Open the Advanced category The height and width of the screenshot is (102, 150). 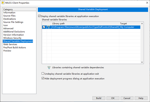tap(8, 28)
